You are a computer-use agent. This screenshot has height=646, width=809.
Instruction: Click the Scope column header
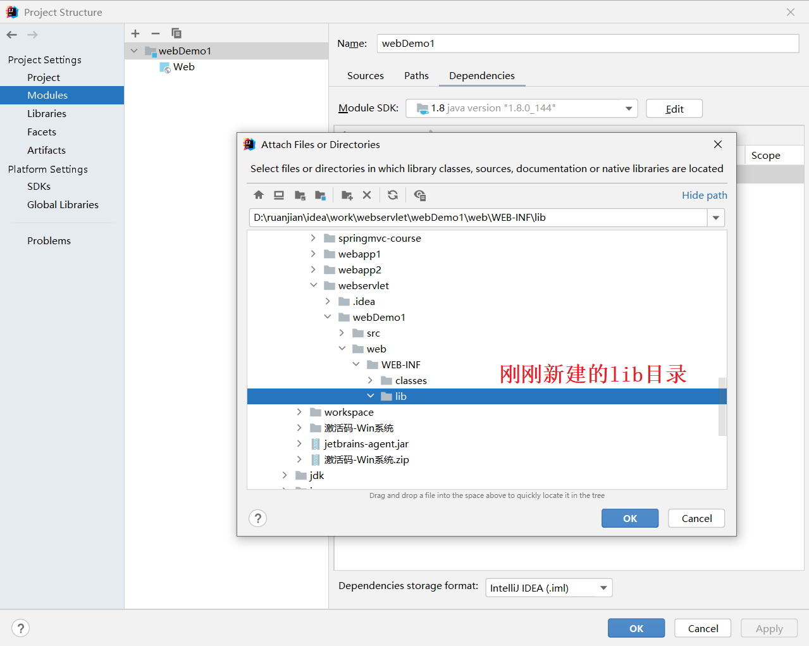click(765, 156)
